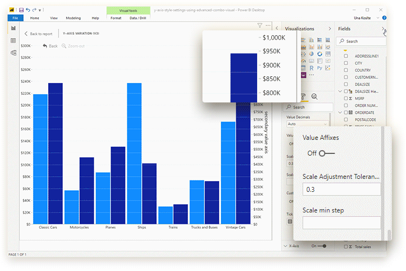The width and height of the screenshot is (406, 271).
Task: Click the Ships light blue bar
Action: tap(134, 153)
